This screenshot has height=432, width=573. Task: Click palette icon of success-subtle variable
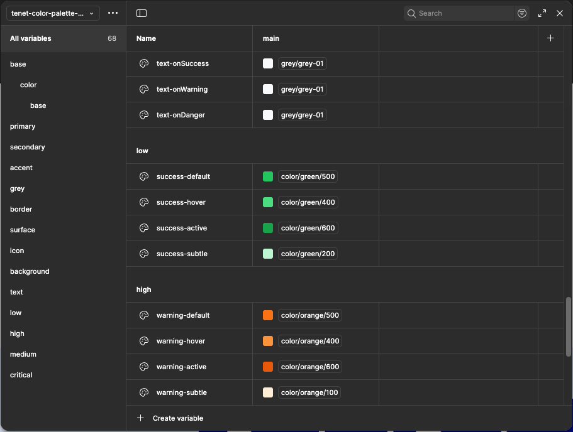[x=144, y=254]
